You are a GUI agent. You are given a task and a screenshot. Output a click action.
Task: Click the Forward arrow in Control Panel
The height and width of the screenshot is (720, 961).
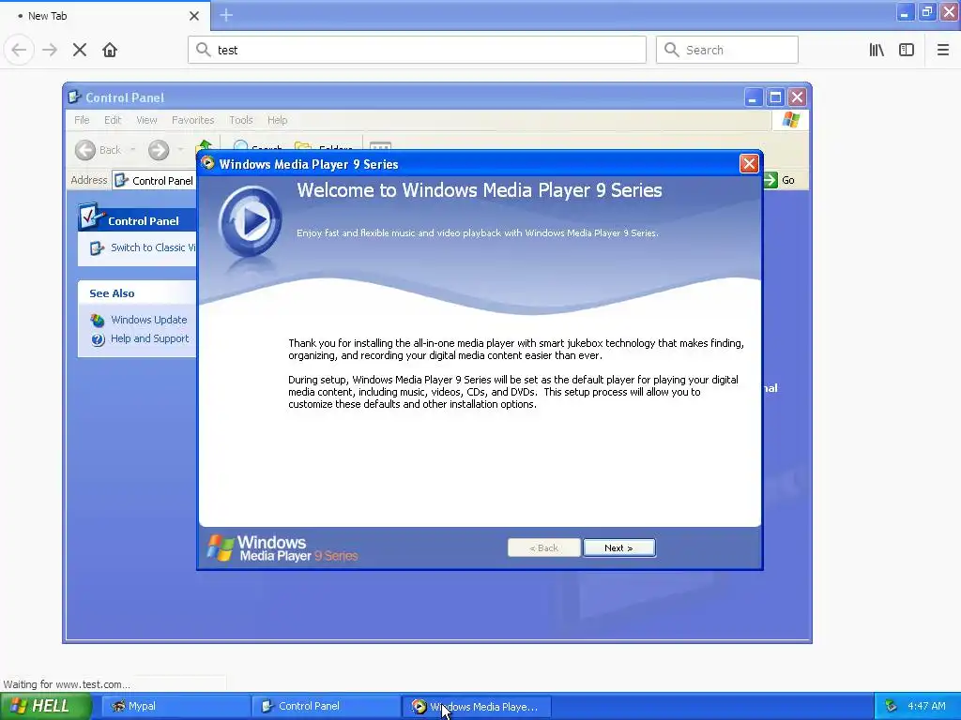pos(159,150)
